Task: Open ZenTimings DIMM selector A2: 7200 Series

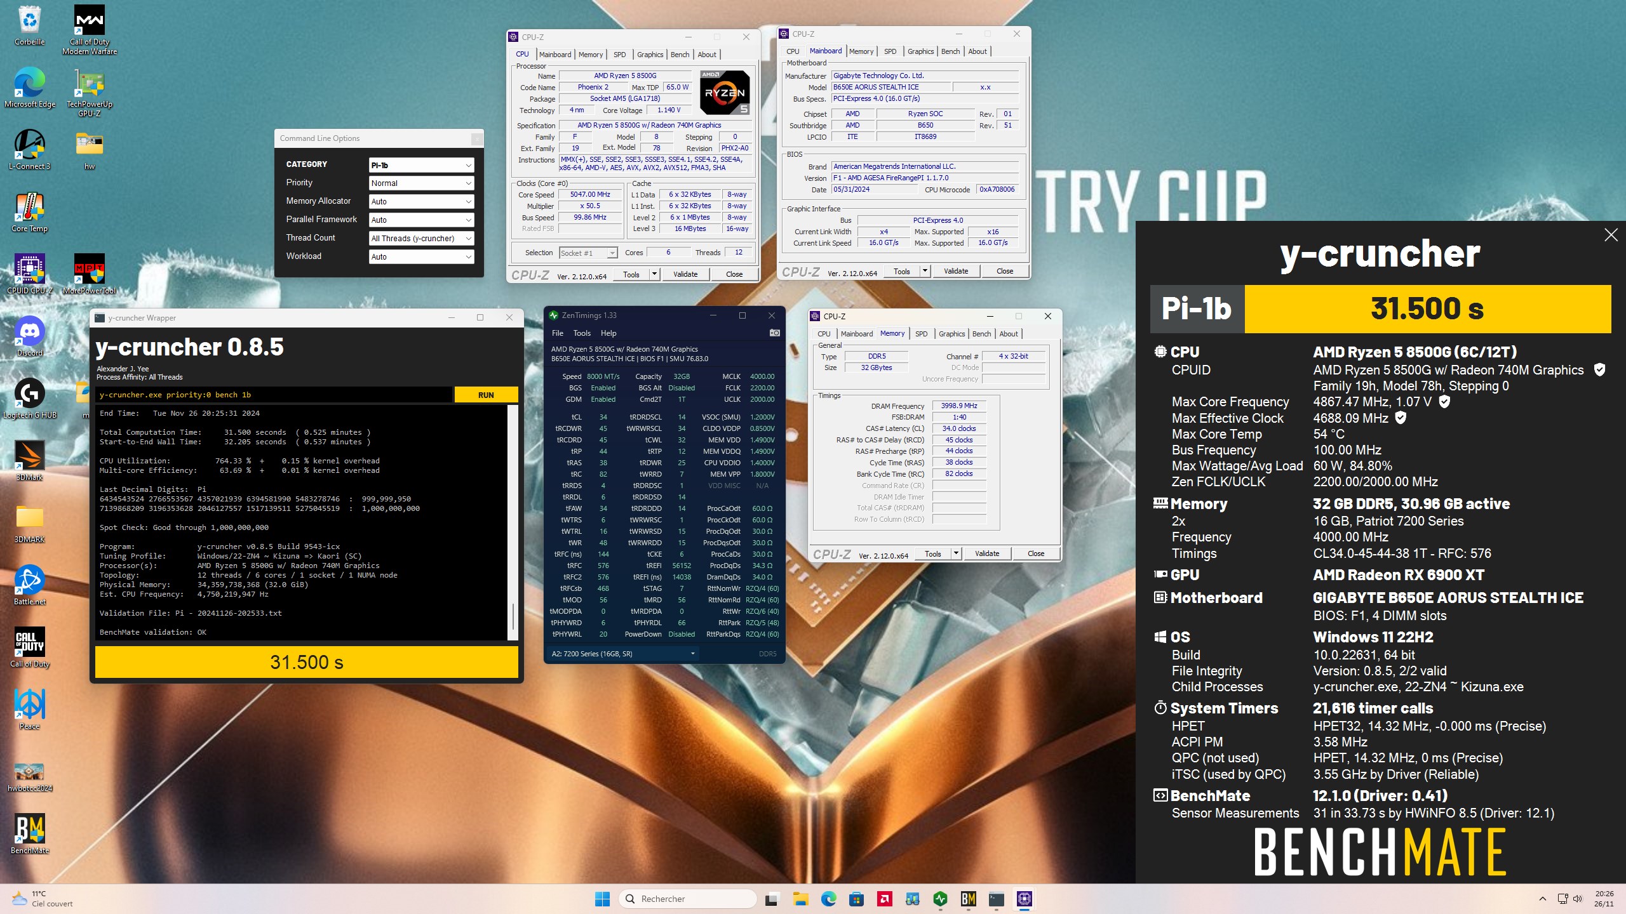Action: [x=623, y=654]
